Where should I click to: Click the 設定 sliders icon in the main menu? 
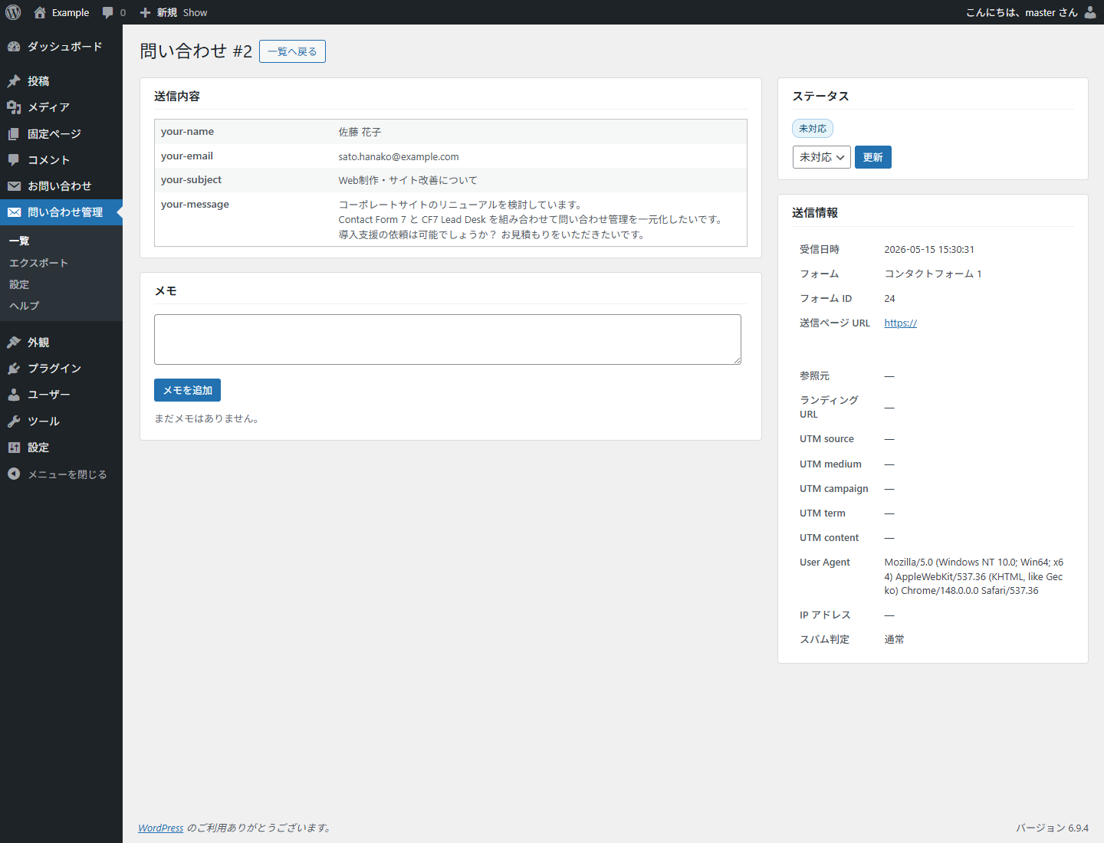[14, 448]
